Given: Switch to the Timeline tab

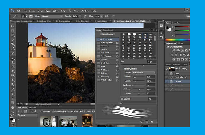Looking at the screenshot, I should tap(33, 107).
